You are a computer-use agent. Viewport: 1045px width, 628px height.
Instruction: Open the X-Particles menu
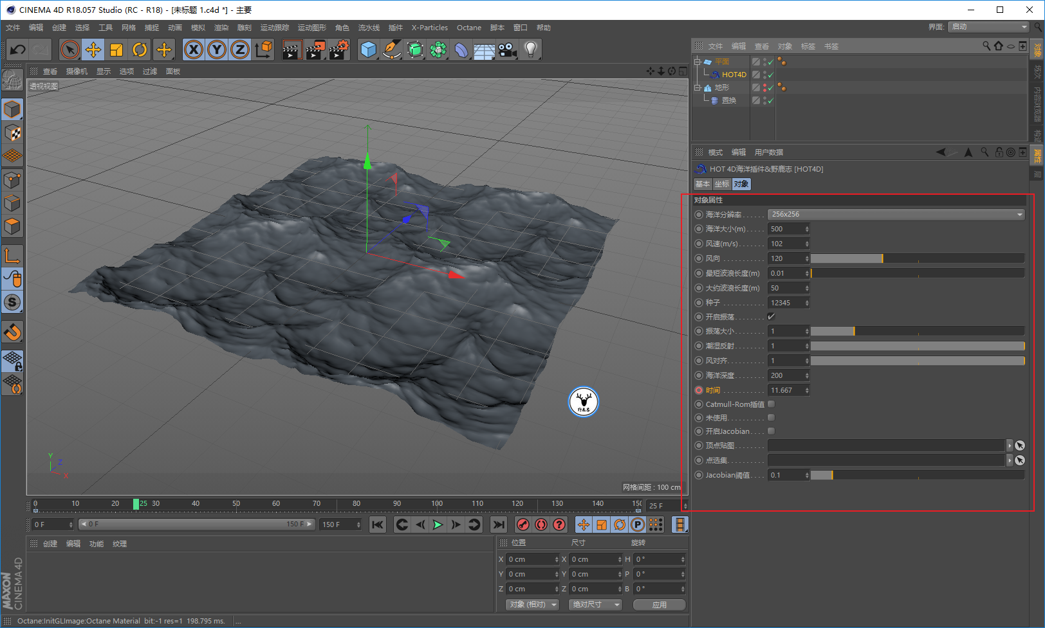pos(430,28)
